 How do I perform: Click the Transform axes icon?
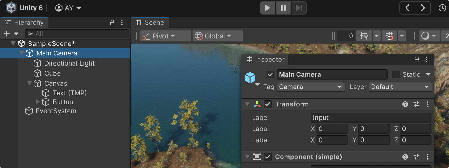(257, 104)
